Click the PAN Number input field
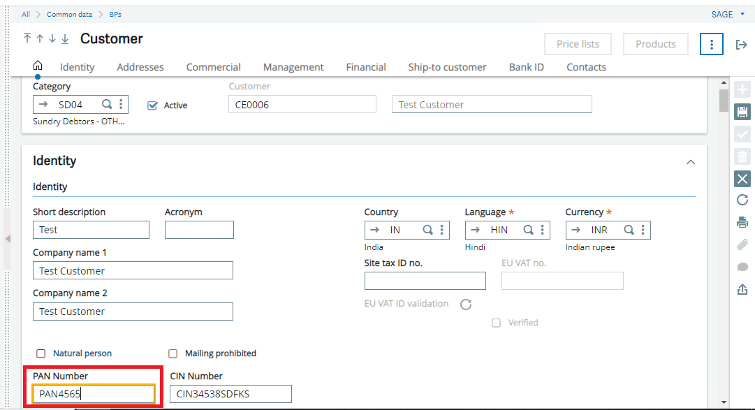Image resolution: width=755 pixels, height=410 pixels. [93, 393]
